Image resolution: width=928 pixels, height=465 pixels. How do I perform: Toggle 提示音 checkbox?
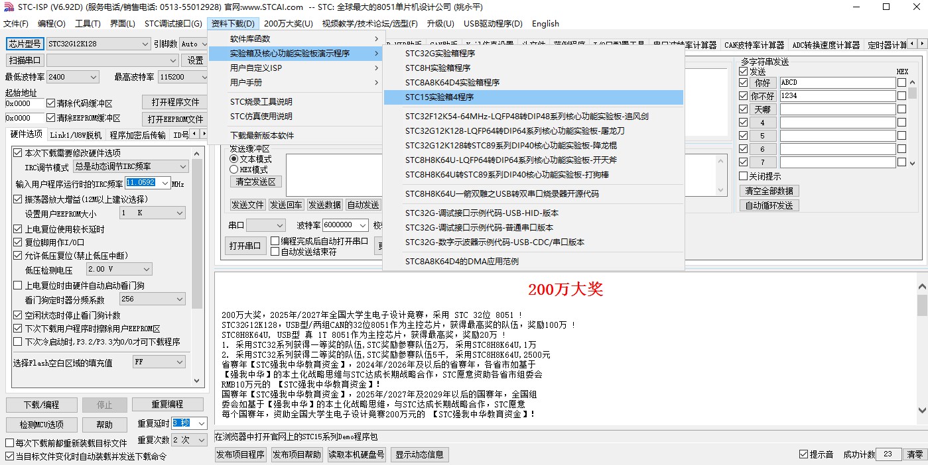[x=804, y=454]
